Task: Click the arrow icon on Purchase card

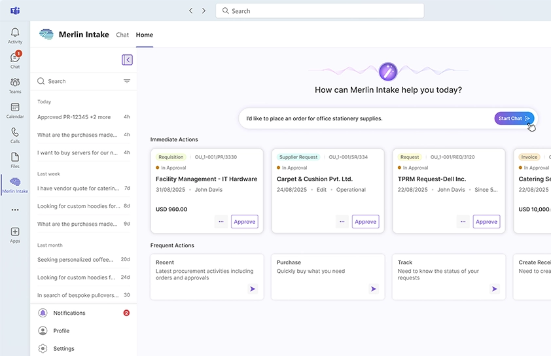Action: [373, 289]
